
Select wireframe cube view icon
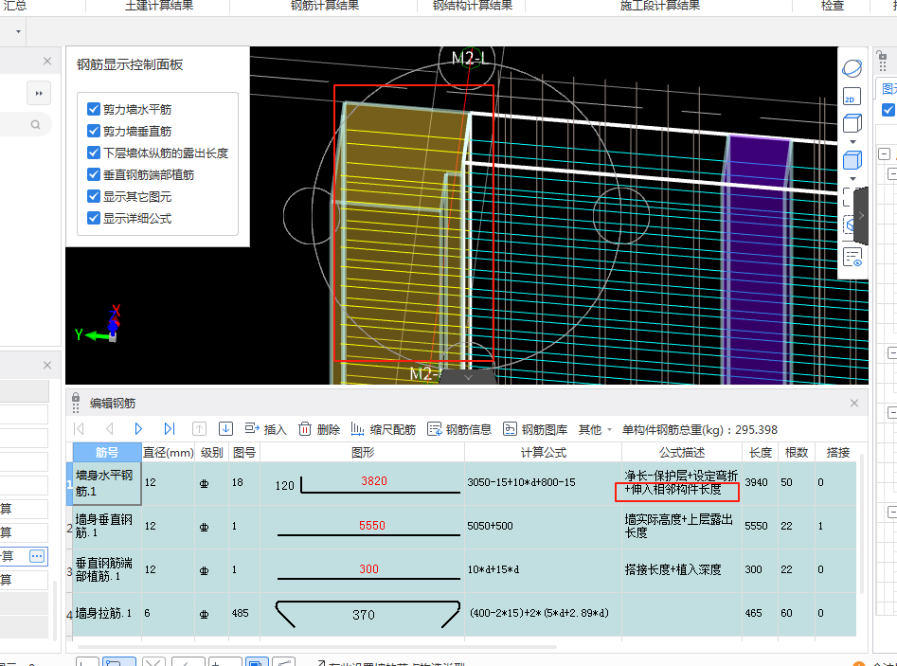[x=852, y=123]
